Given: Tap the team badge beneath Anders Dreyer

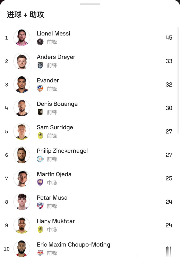Looking at the screenshot, I should click(40, 65).
